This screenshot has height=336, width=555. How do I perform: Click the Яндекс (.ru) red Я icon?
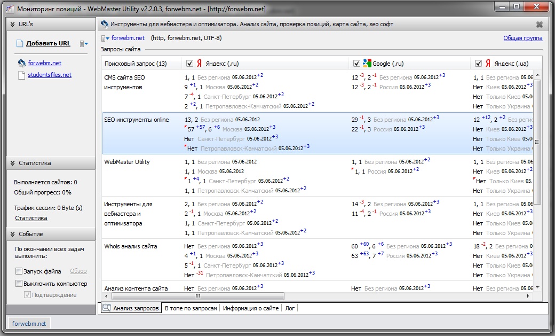199,64
